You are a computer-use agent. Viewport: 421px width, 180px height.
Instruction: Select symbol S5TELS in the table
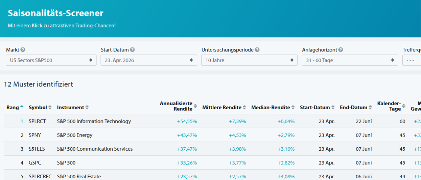pyautogui.click(x=37, y=149)
